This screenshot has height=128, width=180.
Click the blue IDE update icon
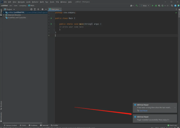(175, 6)
